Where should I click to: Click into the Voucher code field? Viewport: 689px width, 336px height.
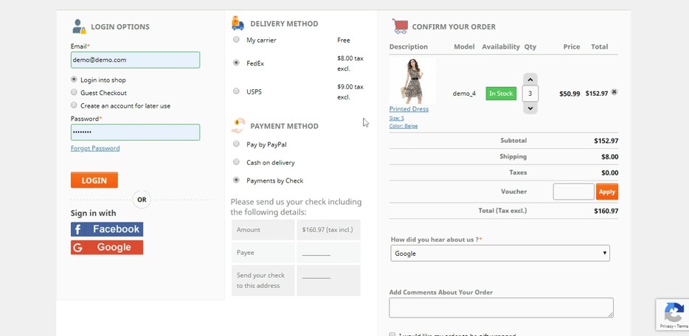(x=573, y=192)
